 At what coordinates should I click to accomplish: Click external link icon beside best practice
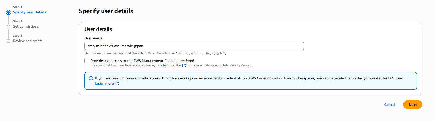184,65
